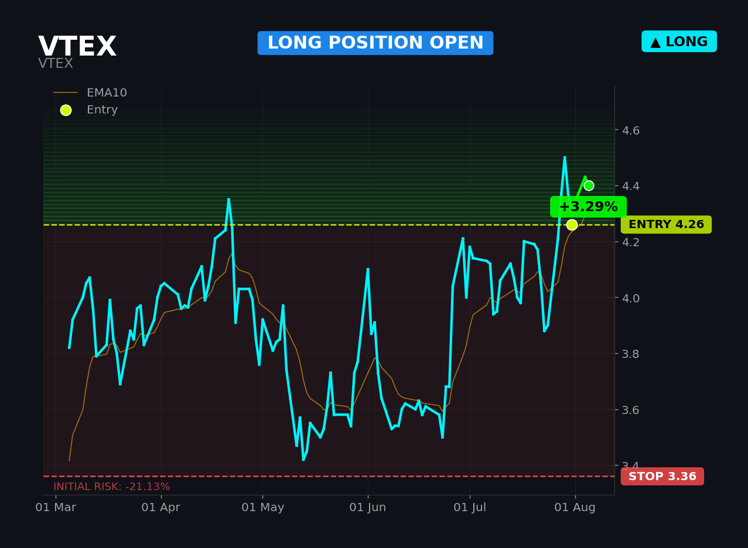Click the 01 Jul axis label
The height and width of the screenshot is (548, 748).
pos(470,508)
